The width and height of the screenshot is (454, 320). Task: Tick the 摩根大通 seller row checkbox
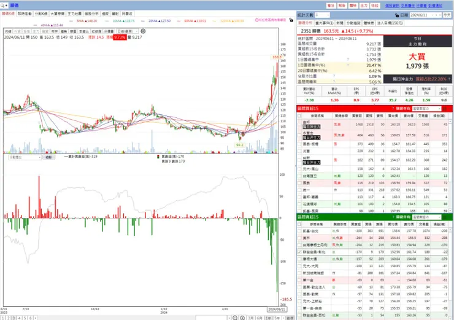[x=299, y=259]
